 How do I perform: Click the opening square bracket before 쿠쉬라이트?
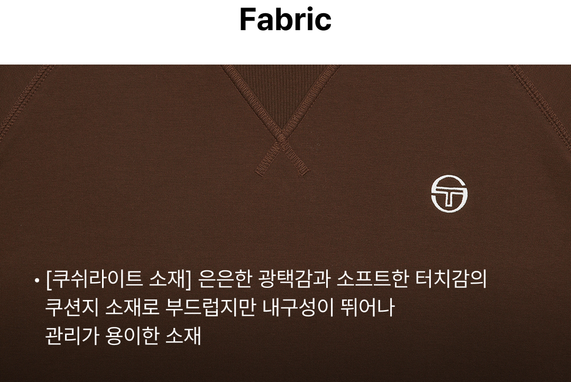click(49, 279)
